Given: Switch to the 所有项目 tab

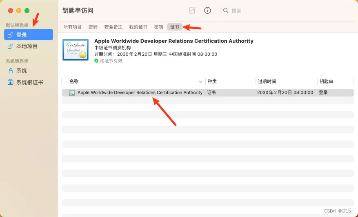Looking at the screenshot, I should tap(72, 27).
